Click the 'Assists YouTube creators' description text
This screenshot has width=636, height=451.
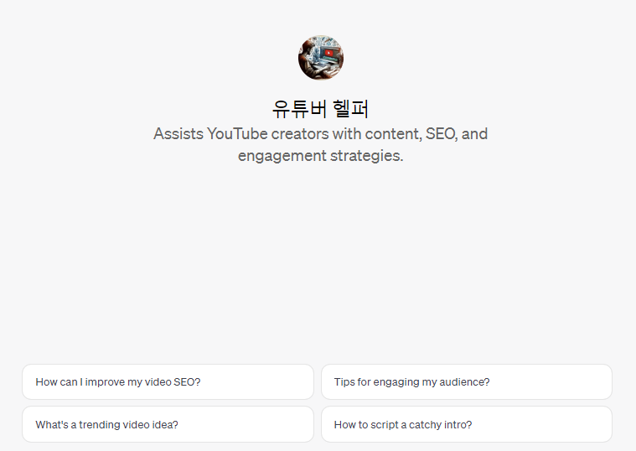[320, 144]
